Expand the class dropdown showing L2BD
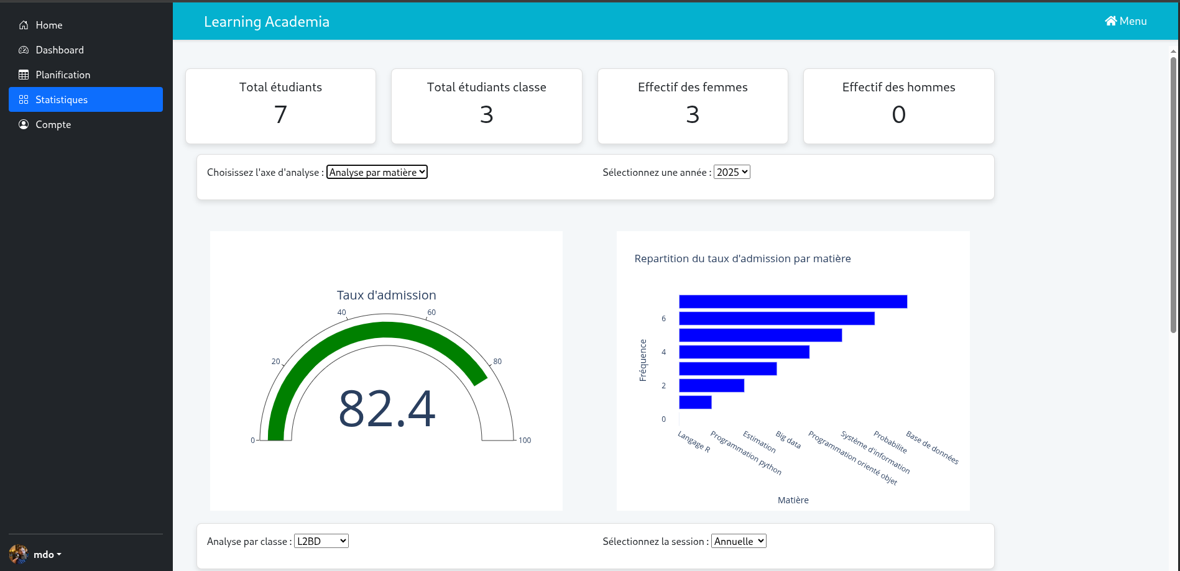The image size is (1180, 571). coord(321,541)
